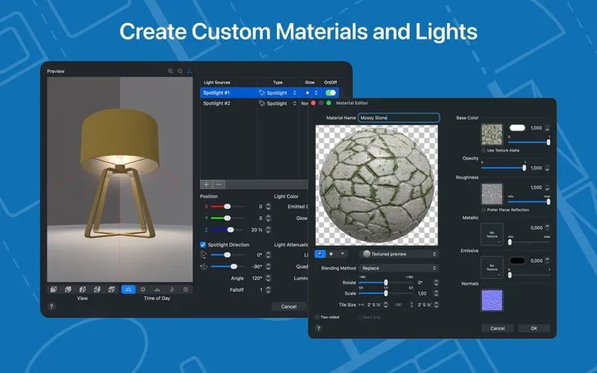Adjust the material Rotate slider
The height and width of the screenshot is (373, 597).
coord(386,283)
